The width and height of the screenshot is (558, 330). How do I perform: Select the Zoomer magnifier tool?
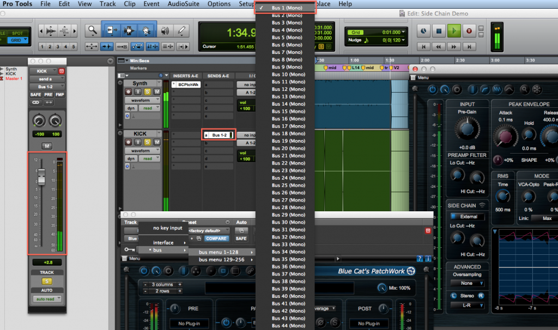[93, 30]
